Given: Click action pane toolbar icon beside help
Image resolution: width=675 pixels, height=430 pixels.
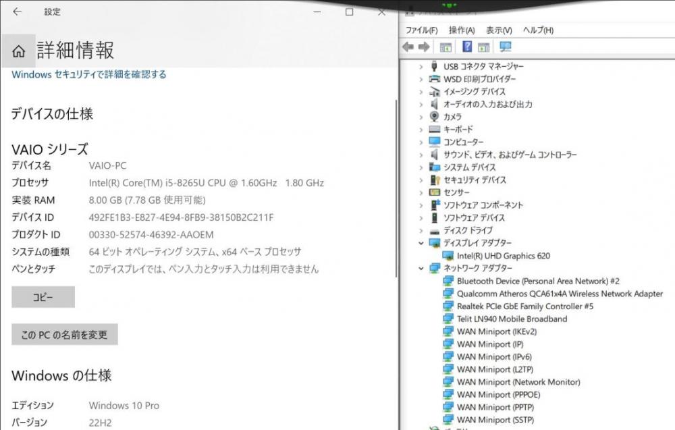Looking at the screenshot, I should (484, 47).
